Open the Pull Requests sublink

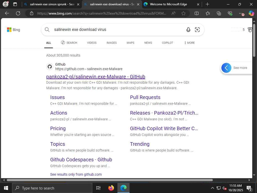pos(145,97)
